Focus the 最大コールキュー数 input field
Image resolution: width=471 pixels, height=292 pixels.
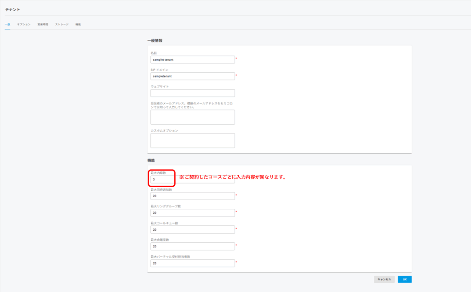click(192, 229)
